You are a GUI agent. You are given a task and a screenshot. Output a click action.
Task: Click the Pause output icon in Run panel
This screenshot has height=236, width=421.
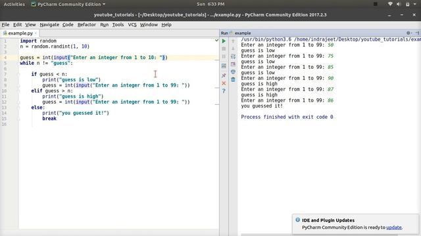click(x=224, y=56)
